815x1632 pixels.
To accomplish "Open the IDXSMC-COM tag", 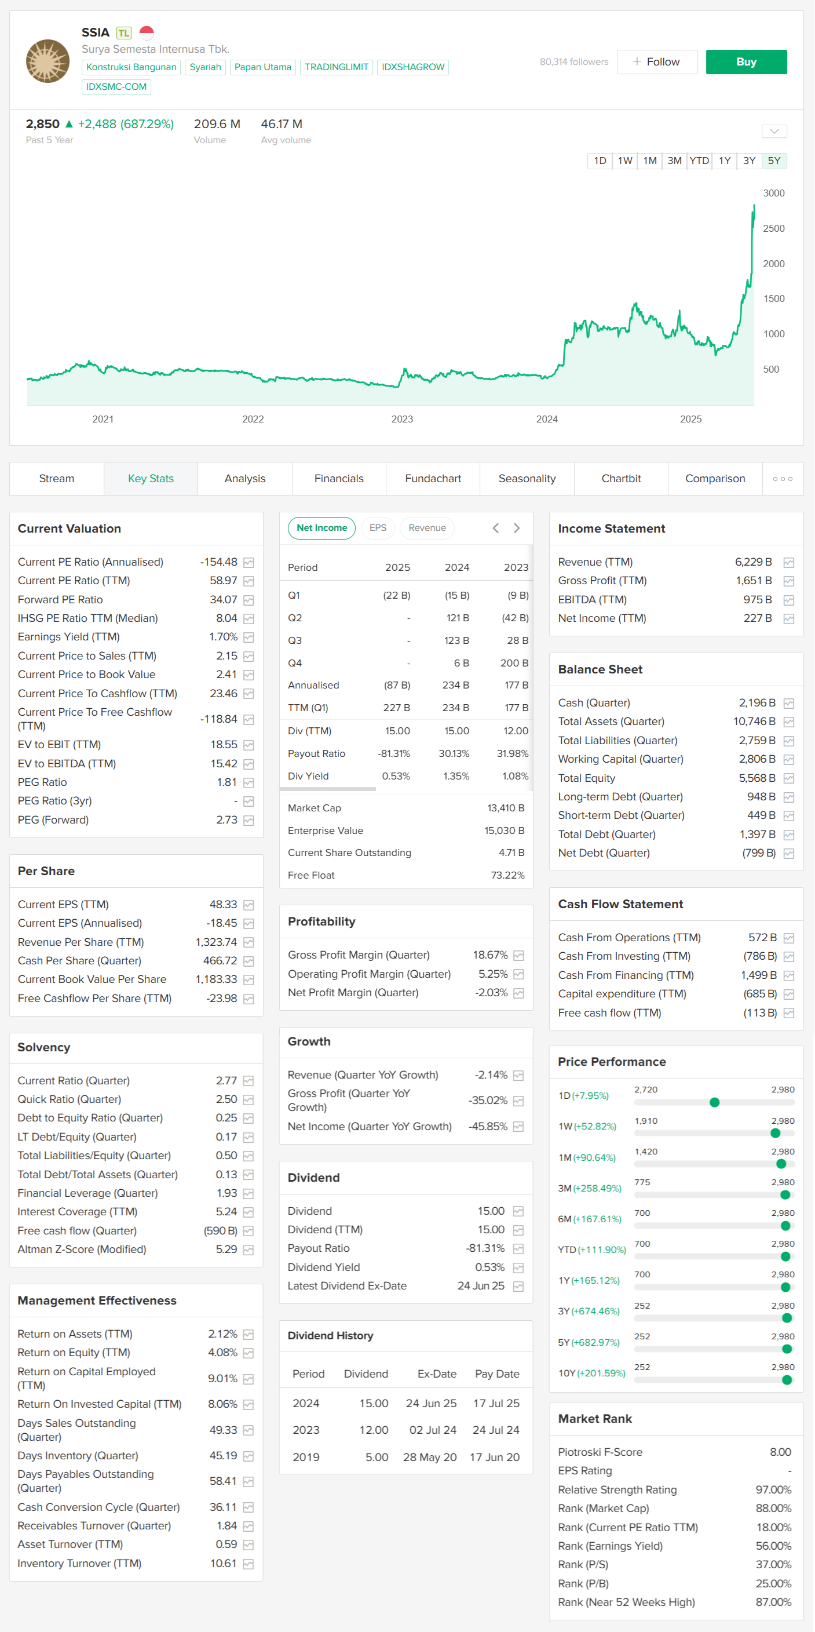I will (x=116, y=87).
